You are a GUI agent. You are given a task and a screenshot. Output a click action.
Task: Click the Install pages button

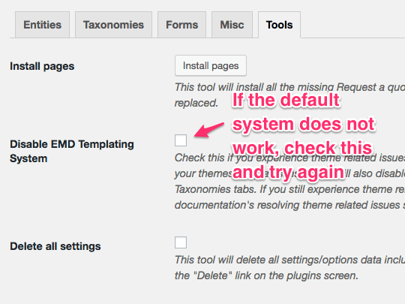211,65
